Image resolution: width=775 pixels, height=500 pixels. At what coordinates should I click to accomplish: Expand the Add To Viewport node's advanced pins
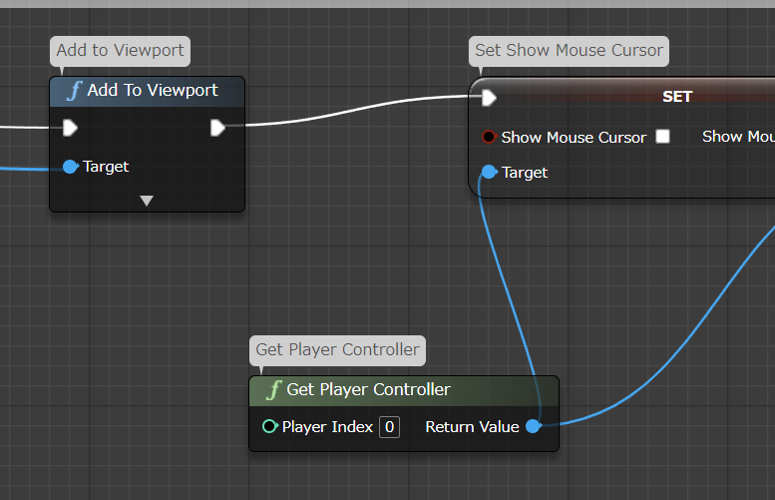click(147, 201)
